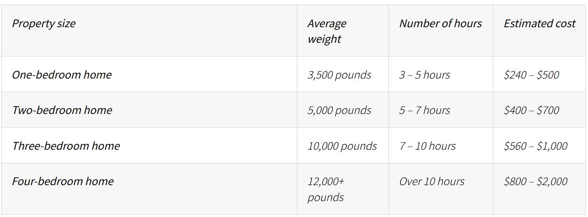Image resolution: width=588 pixels, height=217 pixels.
Task: Select the Four-bedroom home cell
Action: pos(149,189)
